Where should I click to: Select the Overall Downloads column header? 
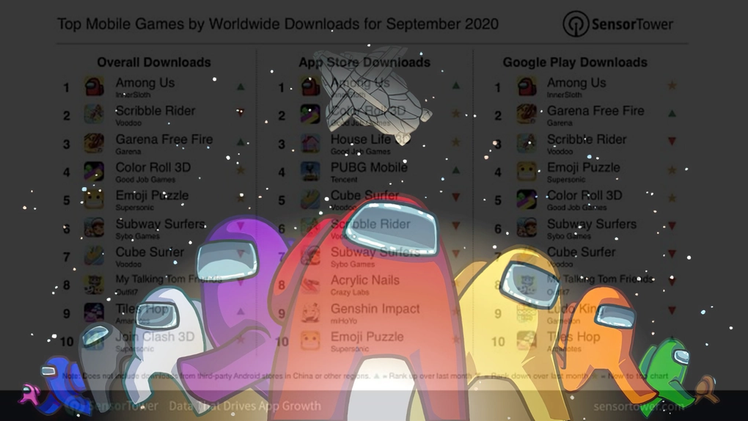tap(154, 62)
